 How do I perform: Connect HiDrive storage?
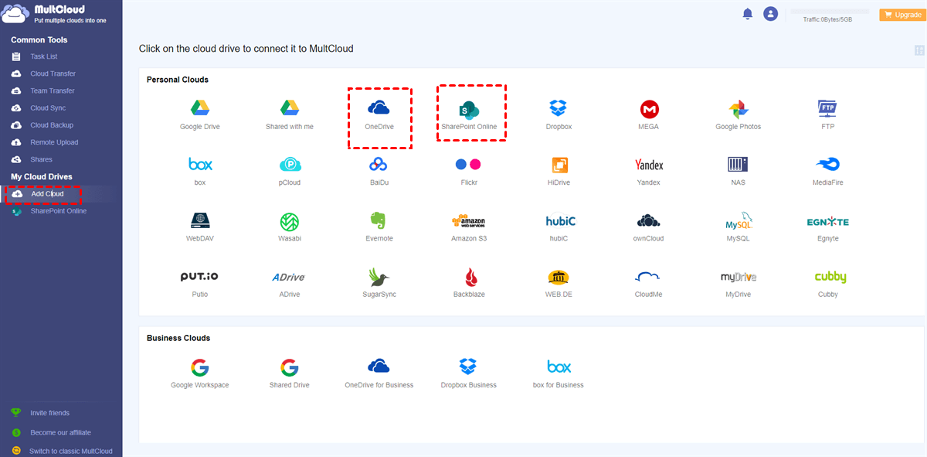click(x=559, y=171)
